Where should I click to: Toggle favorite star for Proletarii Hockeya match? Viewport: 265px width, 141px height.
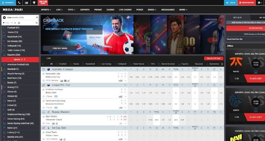coord(44,96)
